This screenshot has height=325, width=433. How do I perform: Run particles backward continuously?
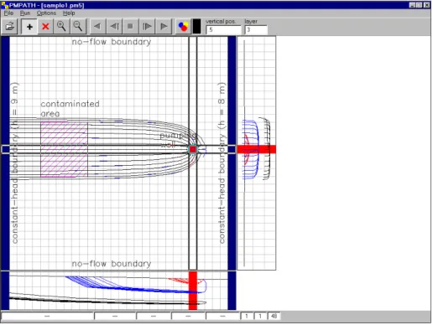coord(97,27)
